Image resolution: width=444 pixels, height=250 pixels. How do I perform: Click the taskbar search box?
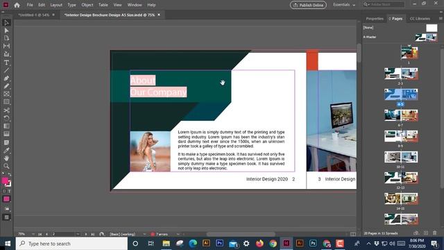tap(71, 244)
